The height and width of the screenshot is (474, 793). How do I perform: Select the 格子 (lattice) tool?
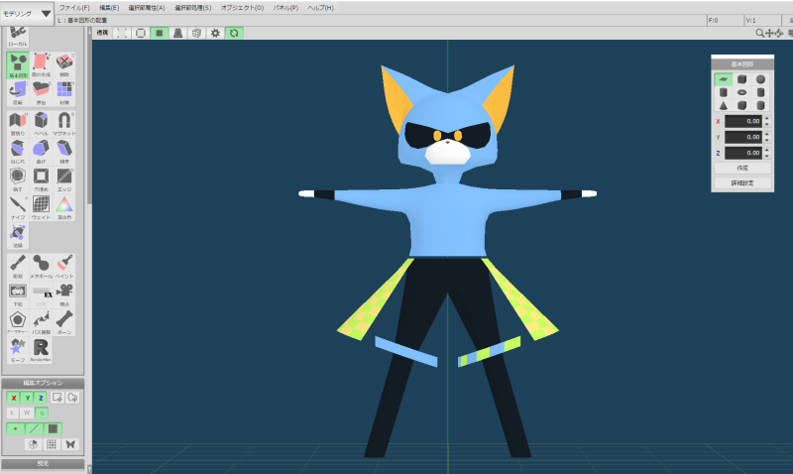pos(18,179)
